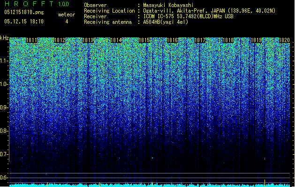Click the Receiver ICOM IC-575 text

click(x=189, y=16)
